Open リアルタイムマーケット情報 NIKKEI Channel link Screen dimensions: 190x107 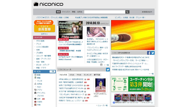[71, 58]
